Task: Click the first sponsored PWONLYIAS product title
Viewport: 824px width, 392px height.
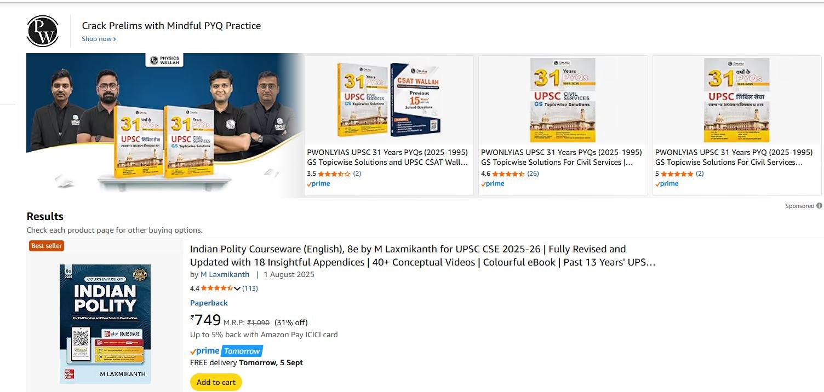Action: point(387,157)
